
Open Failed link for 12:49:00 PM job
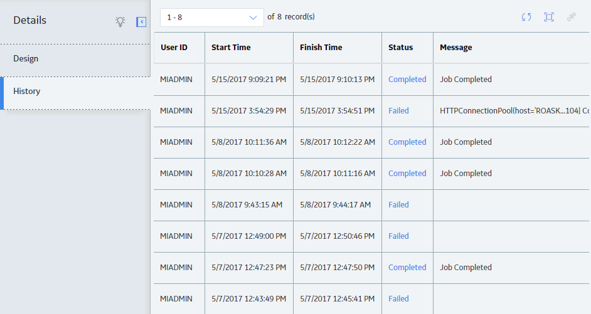(398, 236)
